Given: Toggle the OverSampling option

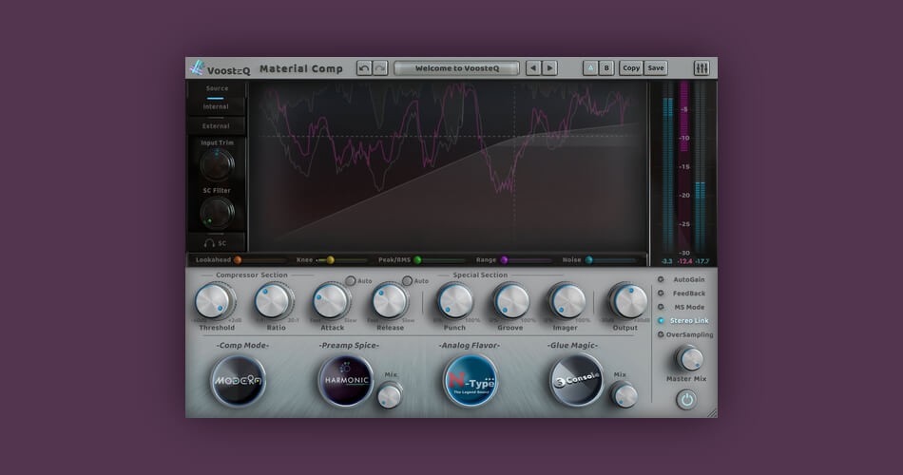Looking at the screenshot, I should (685, 334).
